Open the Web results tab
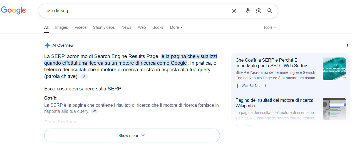 point(142,27)
